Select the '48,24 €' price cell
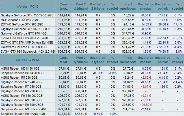 pyautogui.click(x=128, y=78)
